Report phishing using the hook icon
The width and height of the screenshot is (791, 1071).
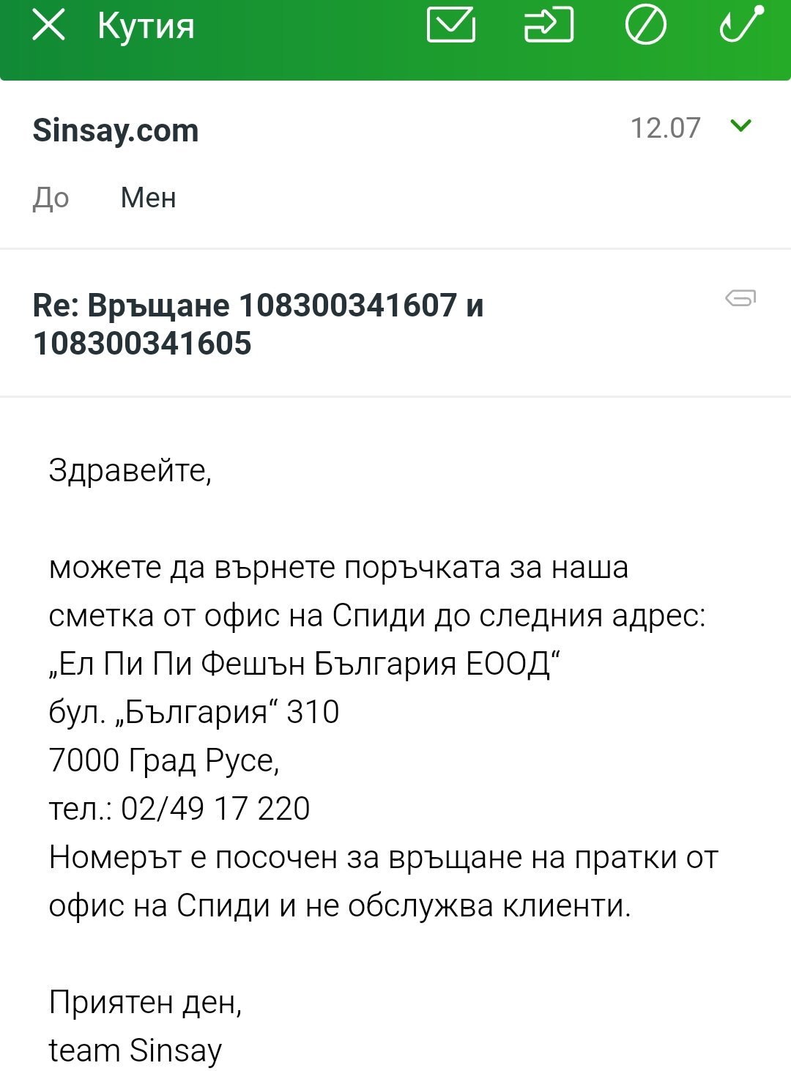point(741,25)
